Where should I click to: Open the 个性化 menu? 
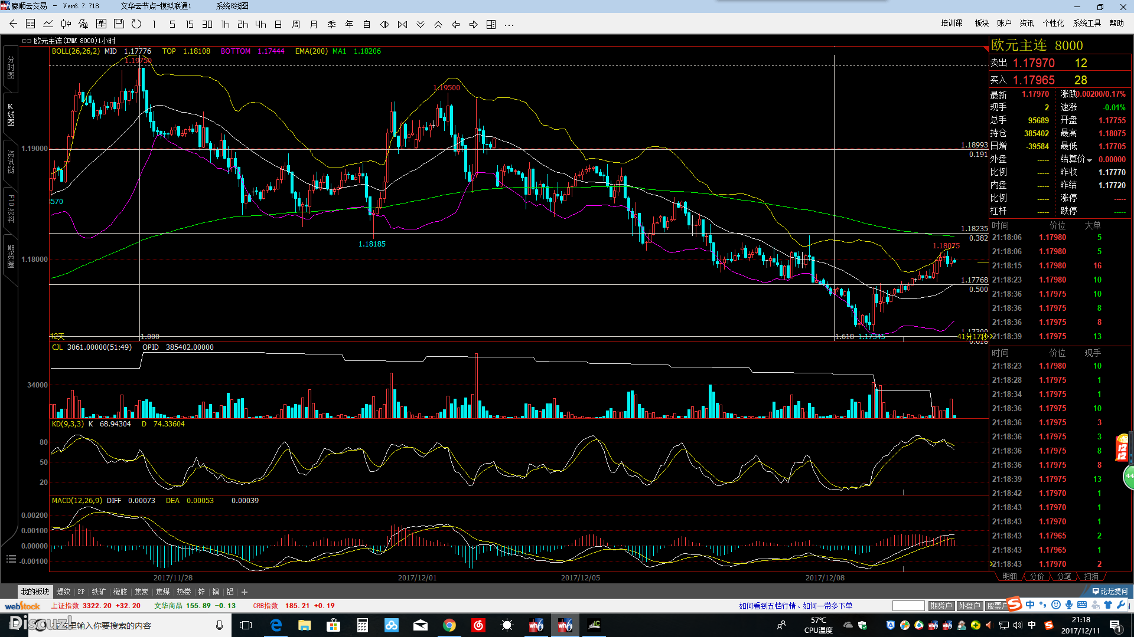pos(1053,23)
